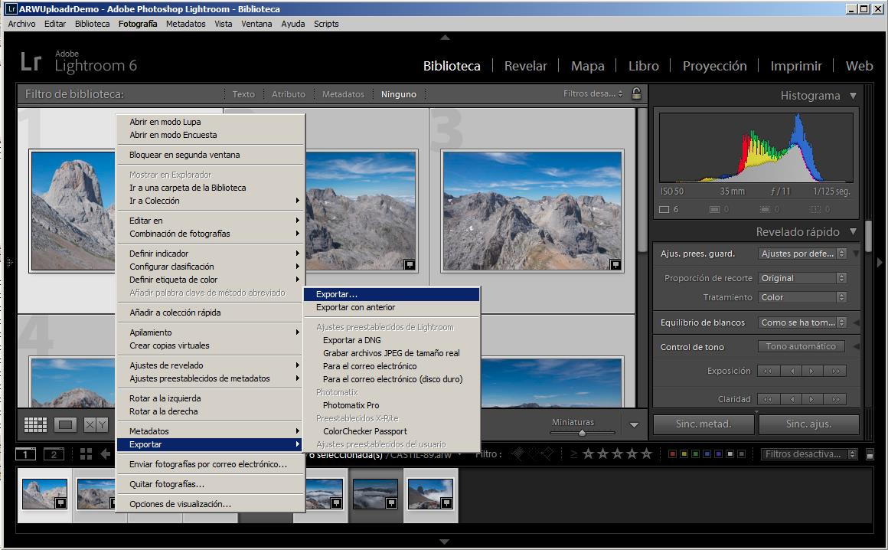
Task: Click main window display button 1
Action: (x=25, y=454)
